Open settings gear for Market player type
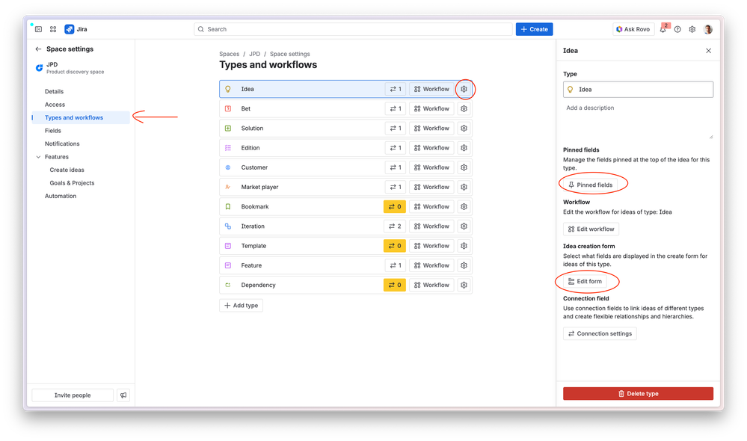747x441 pixels. [x=464, y=187]
